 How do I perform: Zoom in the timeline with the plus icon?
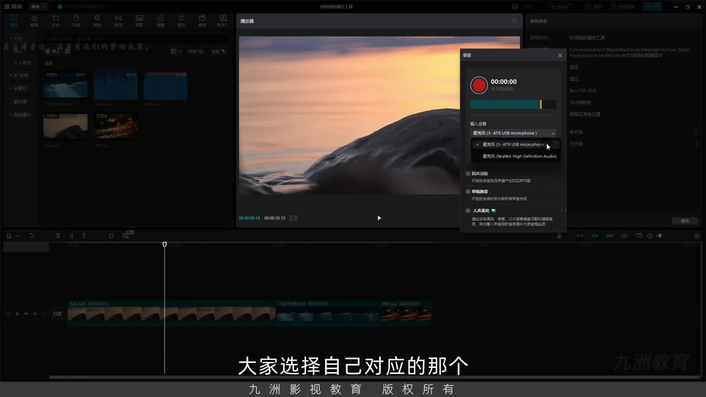697,236
